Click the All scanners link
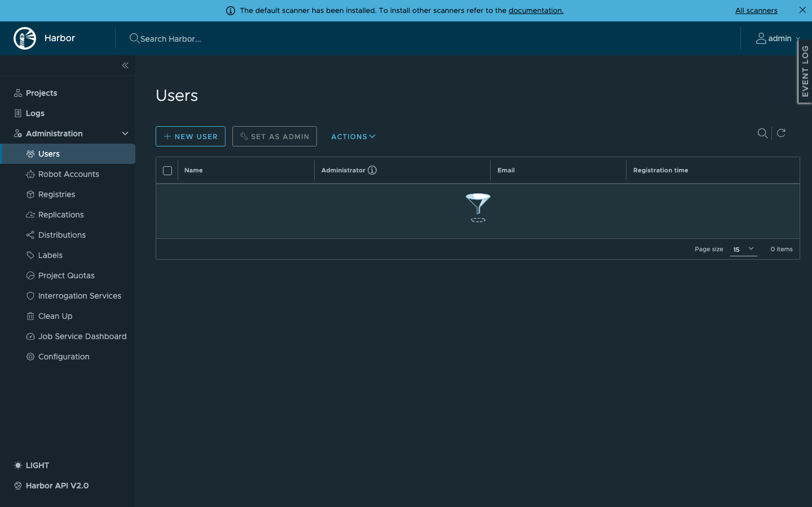Viewport: 812px width, 507px height. pyautogui.click(x=756, y=11)
